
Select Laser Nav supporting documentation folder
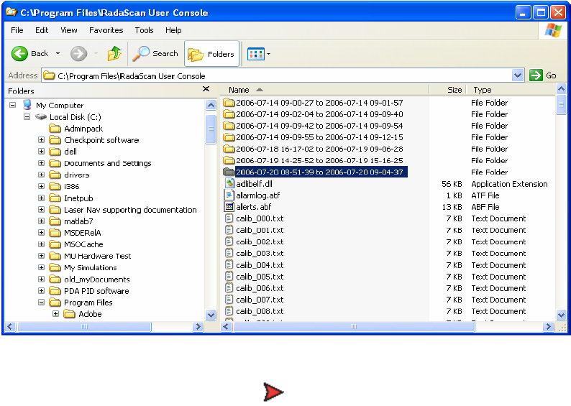130,210
